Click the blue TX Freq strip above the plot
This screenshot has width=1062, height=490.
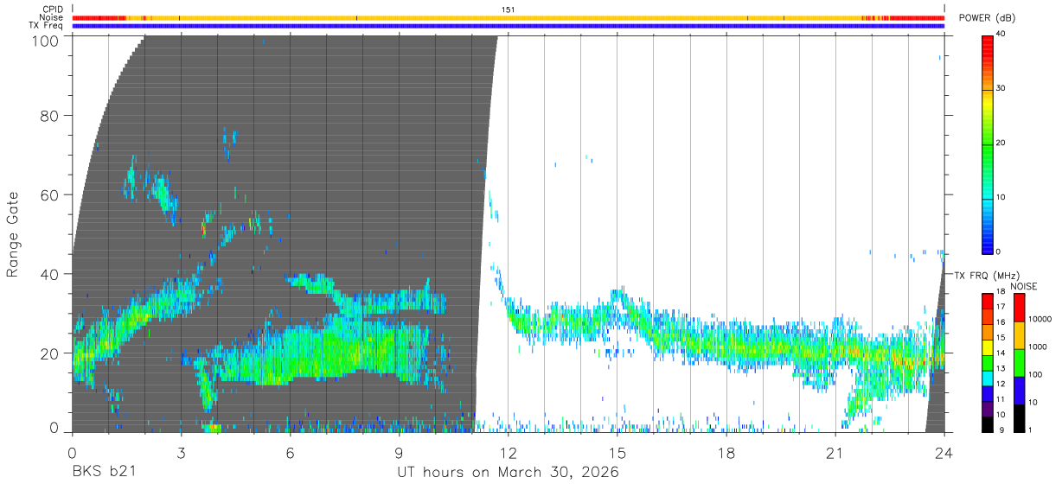click(x=508, y=26)
